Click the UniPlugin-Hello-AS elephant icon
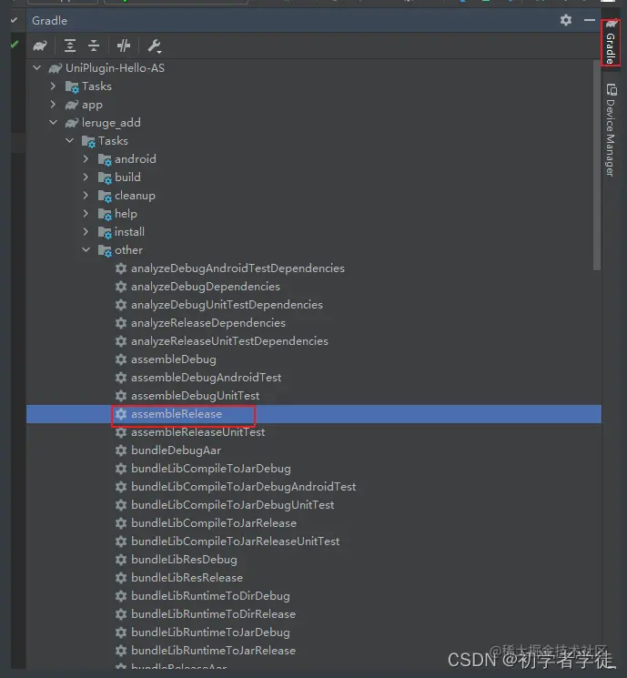The width and height of the screenshot is (627, 678). pos(56,68)
